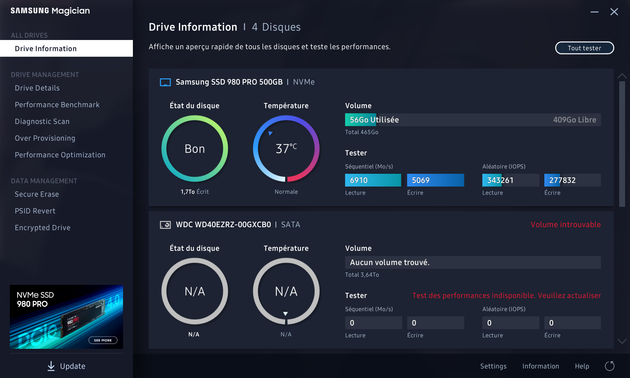Open the NVMe SSD 980 PRO banner
630x378 pixels.
(x=66, y=317)
